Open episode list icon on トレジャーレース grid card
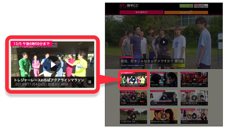228x129 pixels. pyautogui.click(x=145, y=85)
